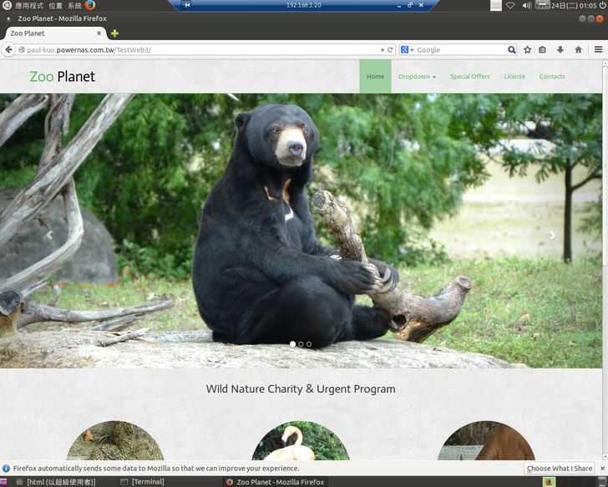This screenshot has width=608, height=487.
Task: Click the info icon in the notification bar
Action: [x=6, y=469]
